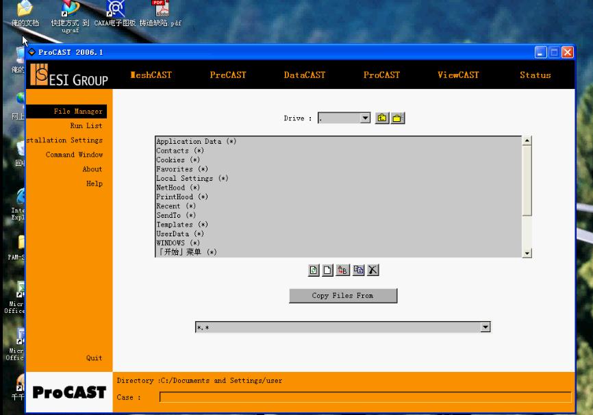Image resolution: width=593 pixels, height=415 pixels.
Task: Click the file list scroll down arrow
Action: tap(527, 253)
